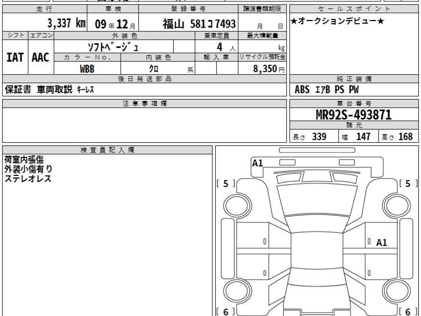
Task: Select inspector note ステレオレス
Action: point(28,178)
